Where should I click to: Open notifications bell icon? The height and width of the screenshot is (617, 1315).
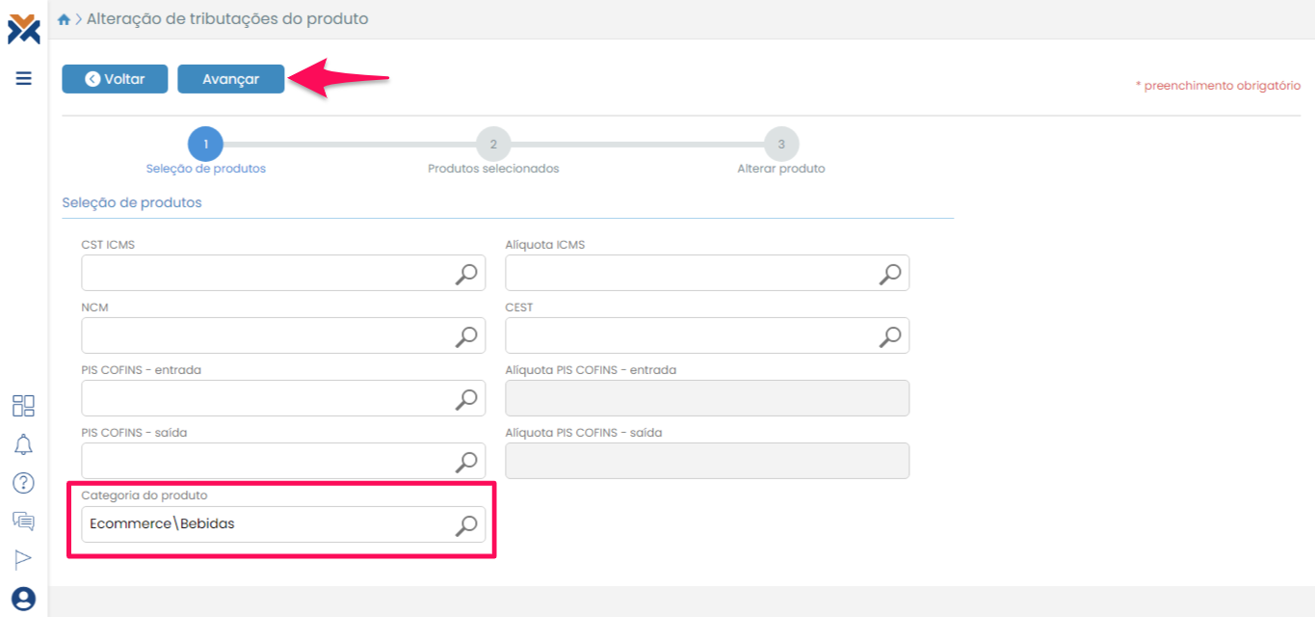point(24,444)
